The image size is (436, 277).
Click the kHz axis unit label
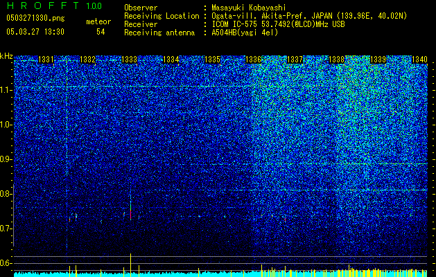(6, 56)
